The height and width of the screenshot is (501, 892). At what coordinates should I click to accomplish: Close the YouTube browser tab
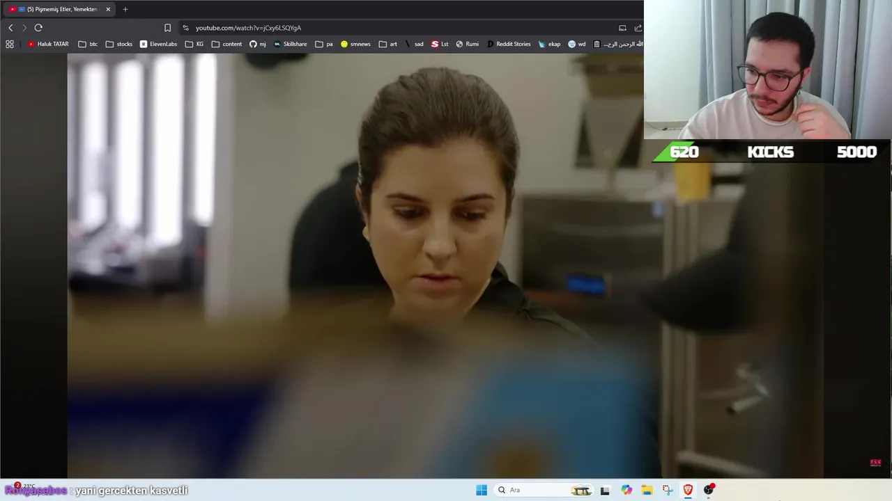point(108,9)
